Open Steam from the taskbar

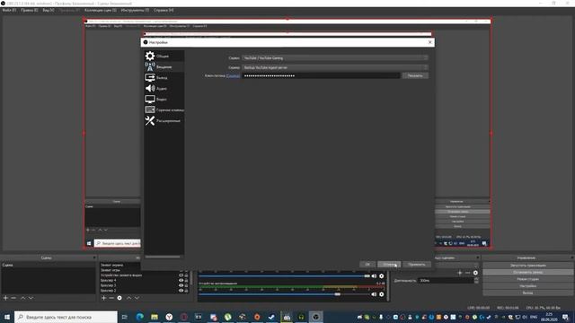[x=271, y=317]
